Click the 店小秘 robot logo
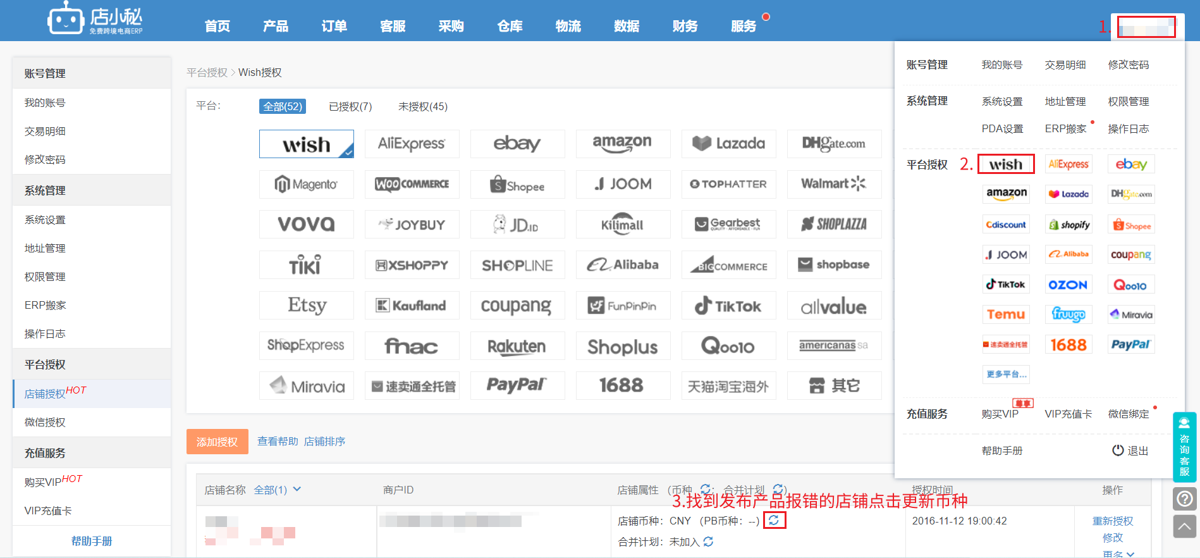 click(95, 18)
